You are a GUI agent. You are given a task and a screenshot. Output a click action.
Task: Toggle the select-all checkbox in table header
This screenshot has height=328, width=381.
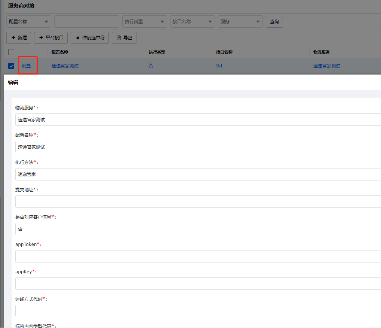click(11, 52)
